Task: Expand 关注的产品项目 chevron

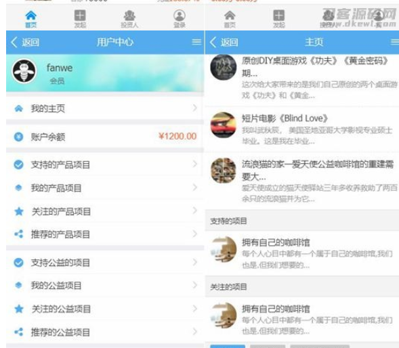Action: (195, 211)
